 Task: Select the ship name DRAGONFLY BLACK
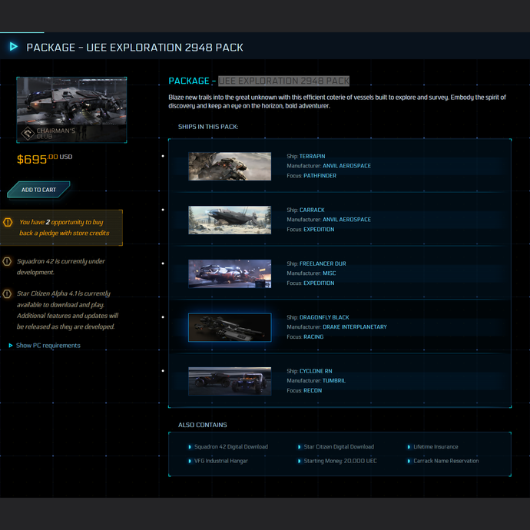324,317
